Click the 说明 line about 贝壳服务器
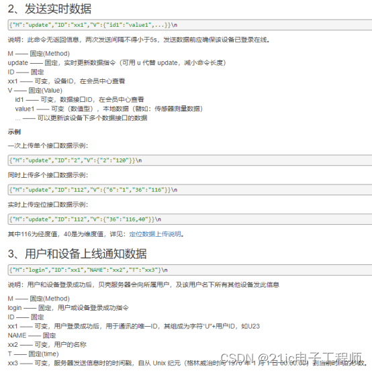This screenshot has height=371, width=372. point(144,284)
